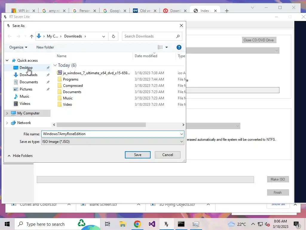Click the File name input field
Viewport: 306px width, 230px height.
tap(110, 134)
